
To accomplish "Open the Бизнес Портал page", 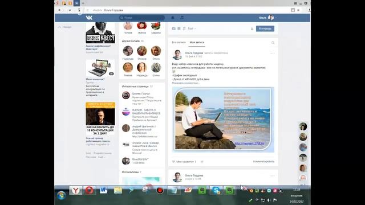I will pos(141,93).
